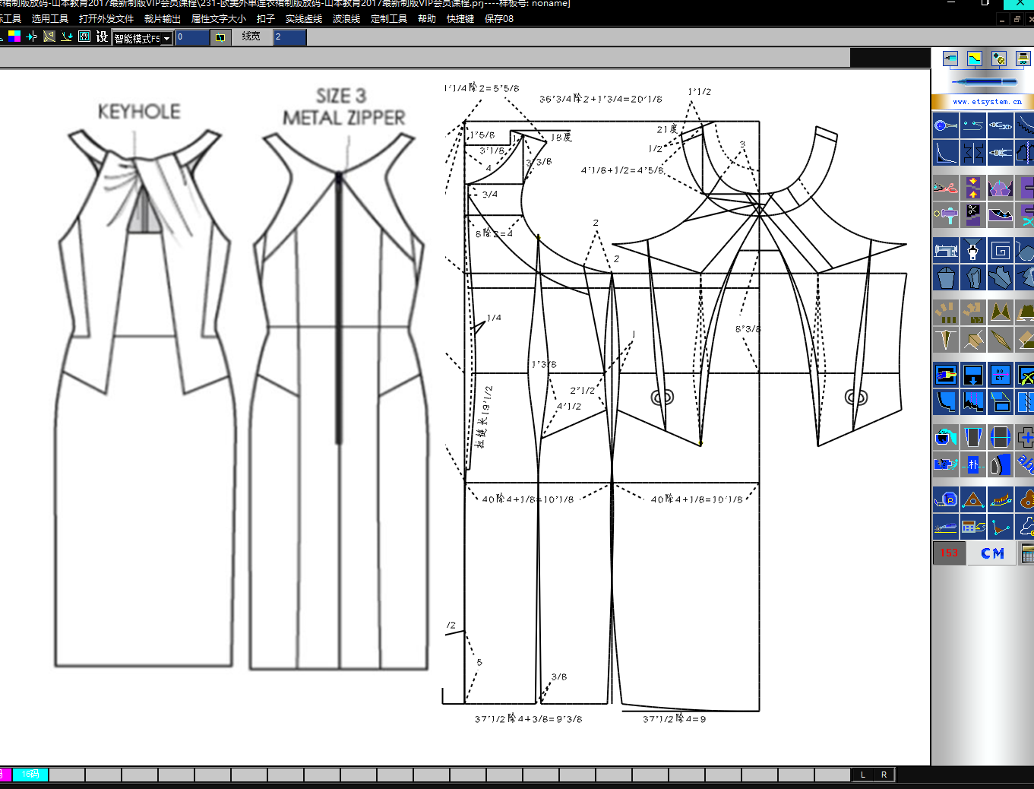The width and height of the screenshot is (1034, 789).
Task: Select the cyan 16码 size cell
Action: pos(30,775)
